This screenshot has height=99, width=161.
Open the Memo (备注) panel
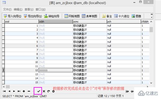click(107, 16)
